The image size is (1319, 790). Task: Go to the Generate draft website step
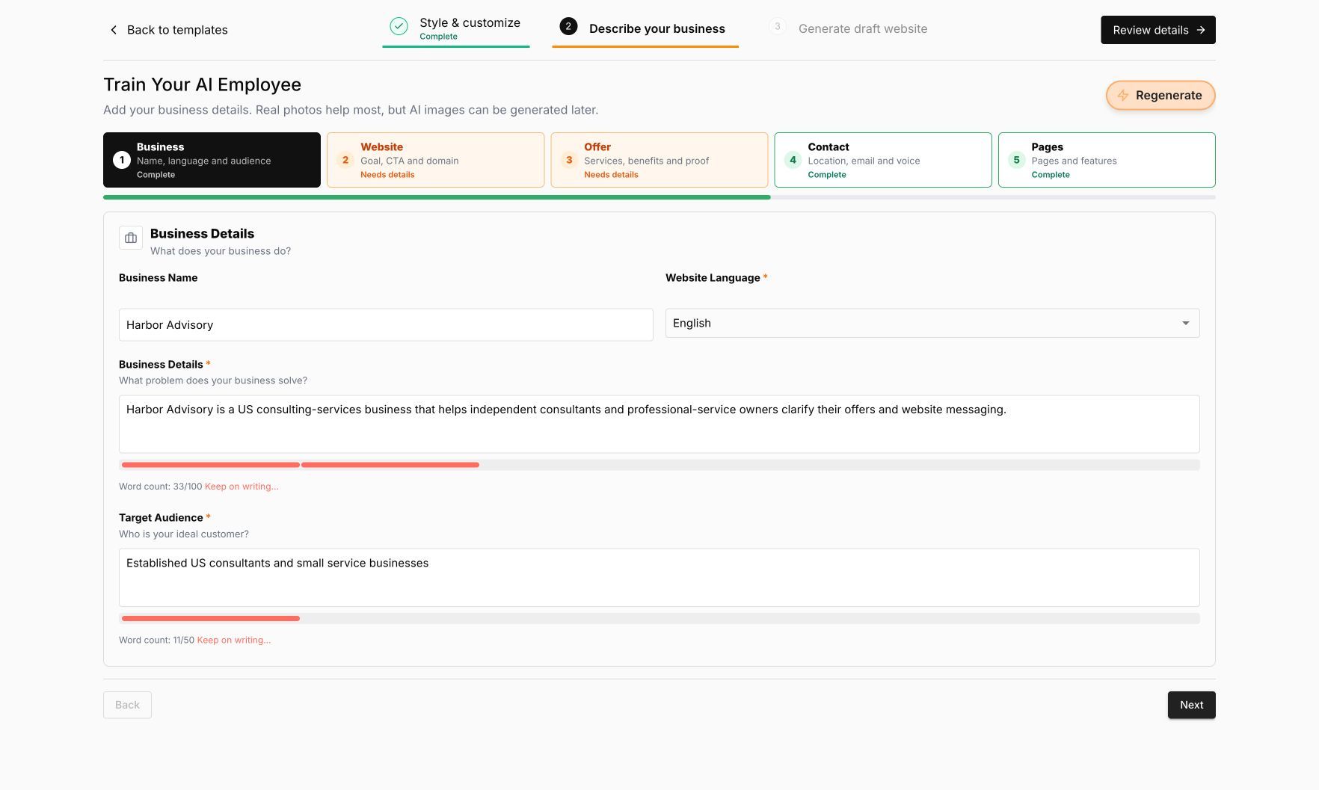tap(849, 28)
